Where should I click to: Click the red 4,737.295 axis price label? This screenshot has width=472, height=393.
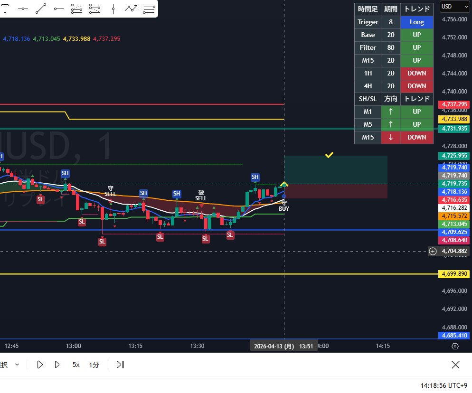click(x=454, y=104)
